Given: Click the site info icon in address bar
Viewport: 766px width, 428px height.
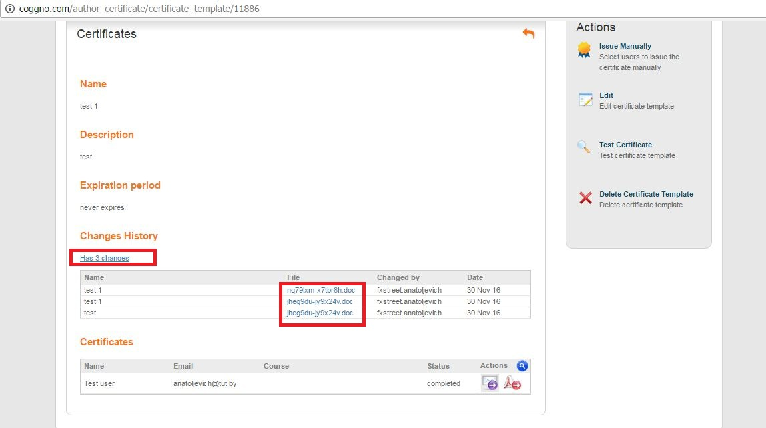Looking at the screenshot, I should click(10, 8).
